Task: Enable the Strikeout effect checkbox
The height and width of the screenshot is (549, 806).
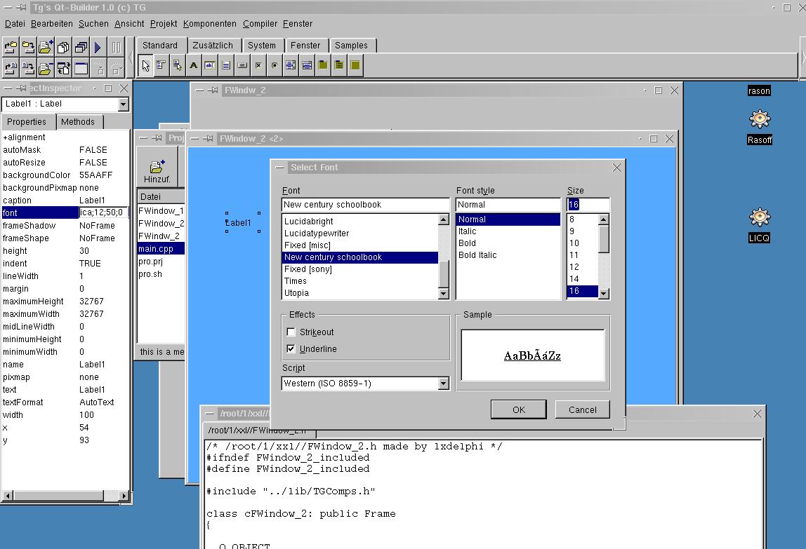Action: (x=291, y=332)
